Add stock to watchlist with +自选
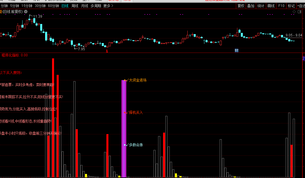 tap(300, 6)
